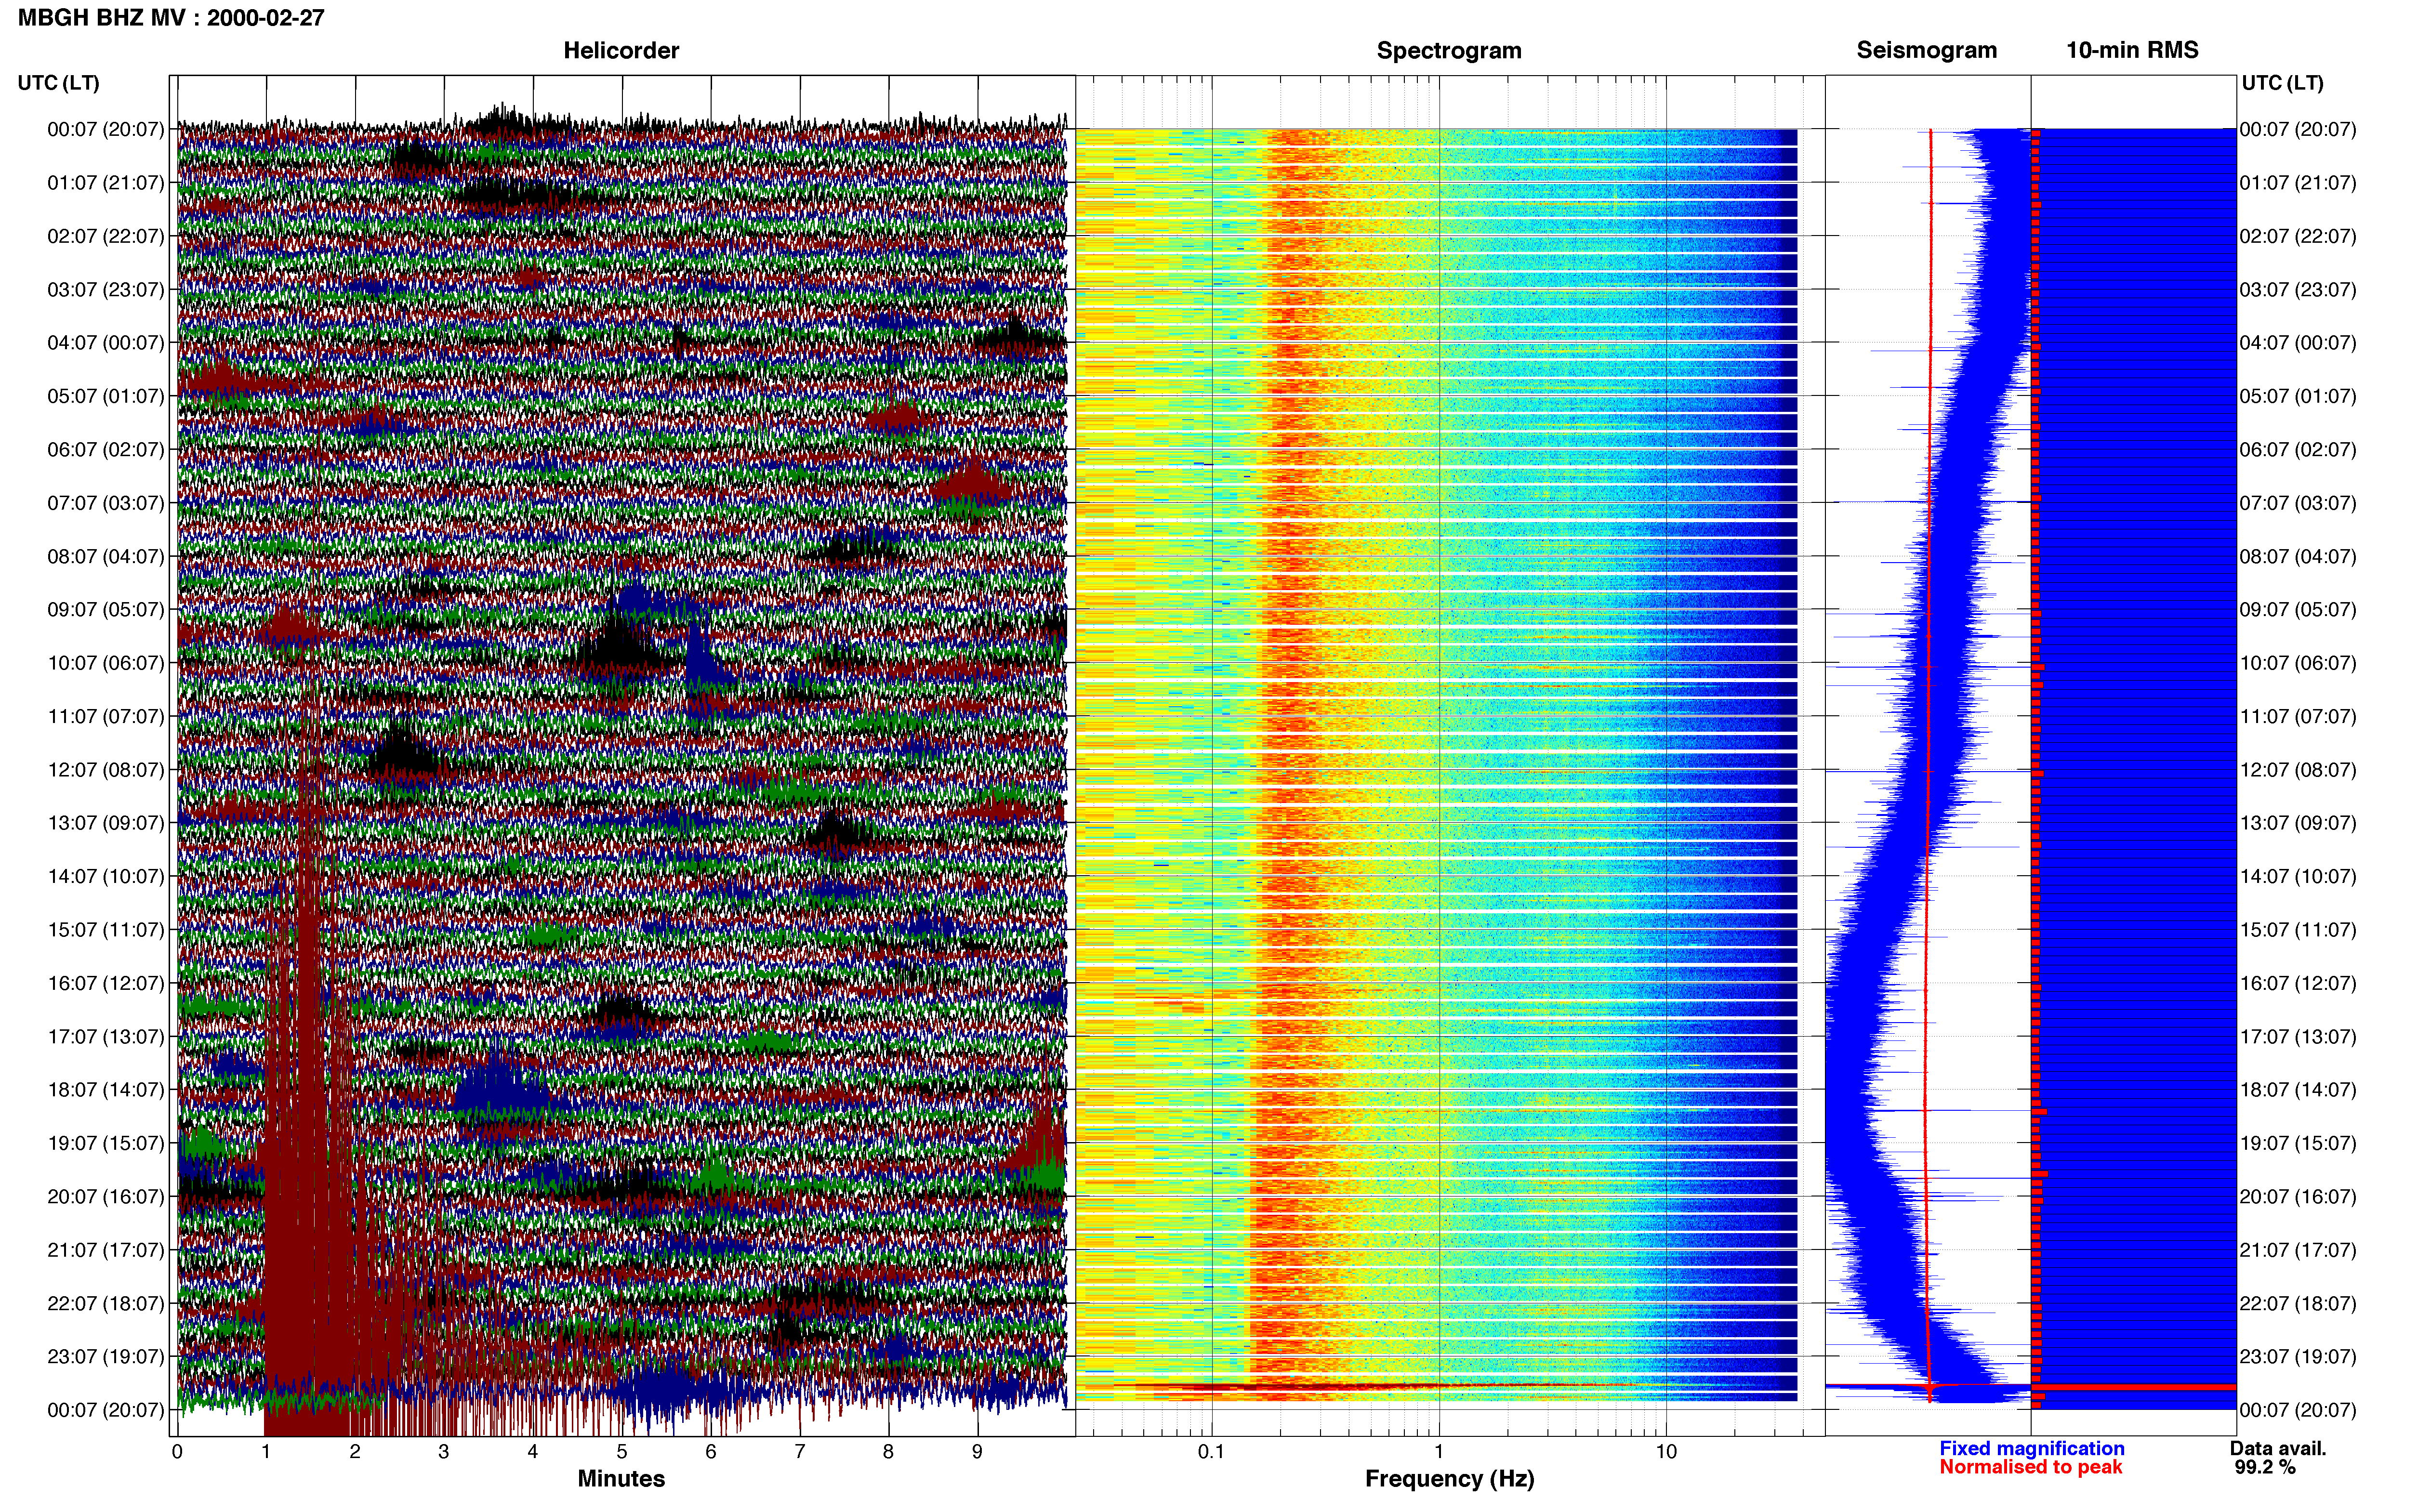The image size is (2418, 1512).
Task: Click the left '10:07 (06:07)' time label
Action: coord(105,663)
